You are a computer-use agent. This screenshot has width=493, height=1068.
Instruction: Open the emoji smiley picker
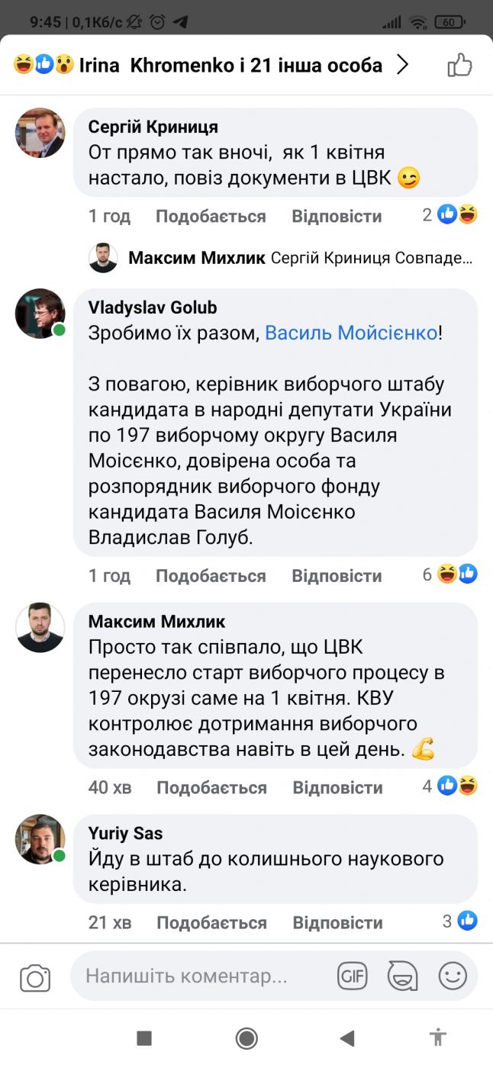pos(453,976)
